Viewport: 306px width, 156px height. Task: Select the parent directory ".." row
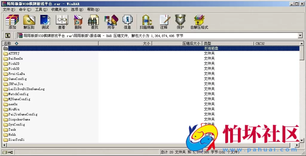10,48
